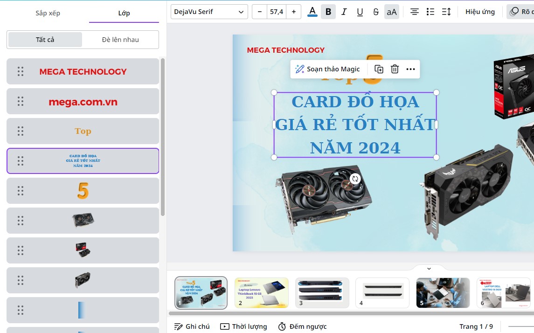This screenshot has height=333, width=534.
Task: Grab drag handle of Top layer
Action: 21,131
